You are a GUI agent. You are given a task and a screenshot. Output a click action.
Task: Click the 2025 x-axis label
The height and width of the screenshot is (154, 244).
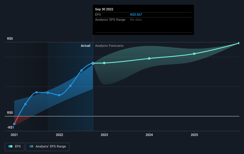pyautogui.click(x=194, y=135)
